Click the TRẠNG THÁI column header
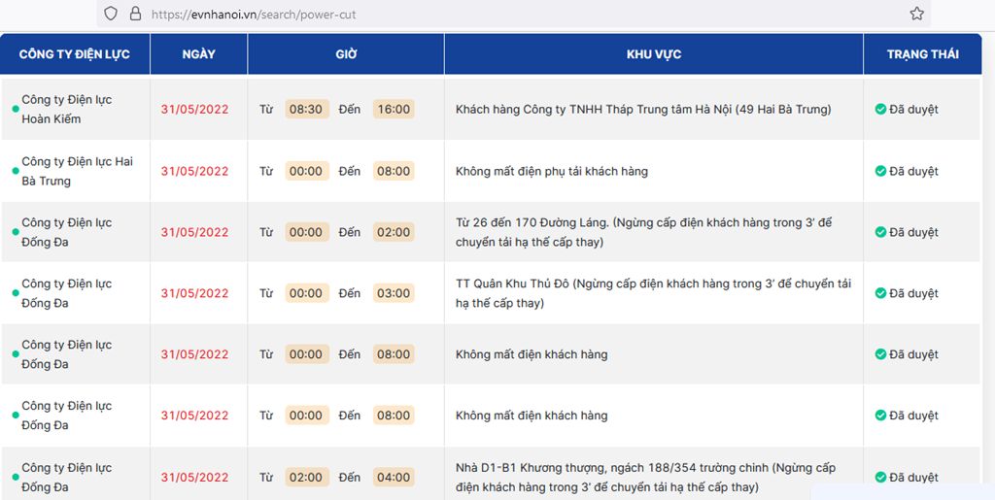The width and height of the screenshot is (995, 500). tap(923, 53)
